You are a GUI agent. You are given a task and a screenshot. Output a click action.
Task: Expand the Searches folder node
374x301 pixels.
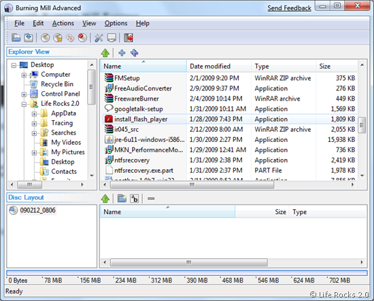pos(34,133)
